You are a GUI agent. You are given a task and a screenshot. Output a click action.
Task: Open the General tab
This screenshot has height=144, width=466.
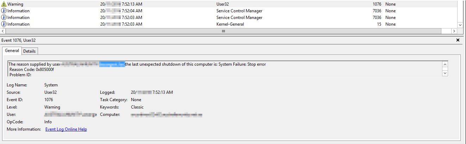tap(12, 51)
